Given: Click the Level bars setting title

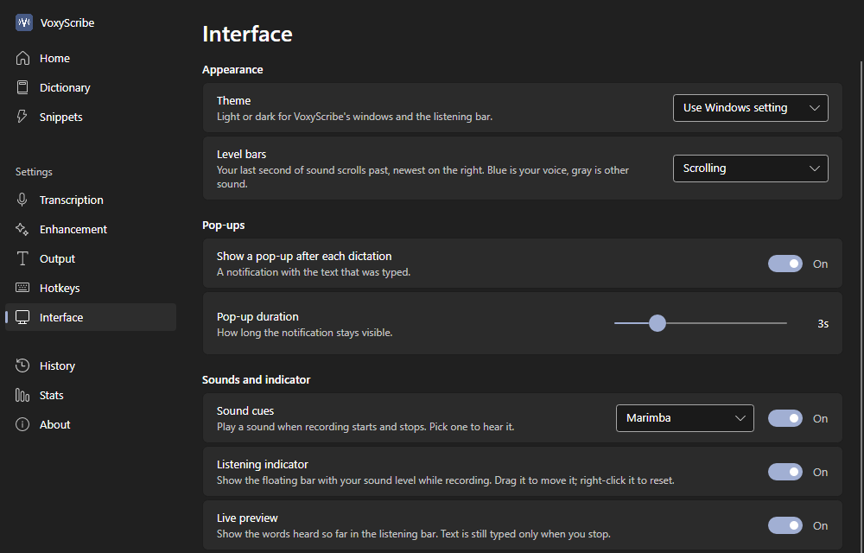Looking at the screenshot, I should tap(241, 154).
